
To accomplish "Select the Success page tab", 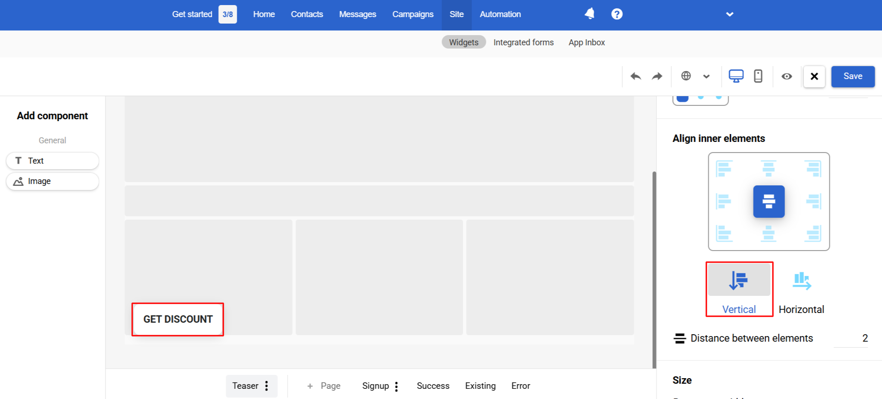I will (x=433, y=386).
